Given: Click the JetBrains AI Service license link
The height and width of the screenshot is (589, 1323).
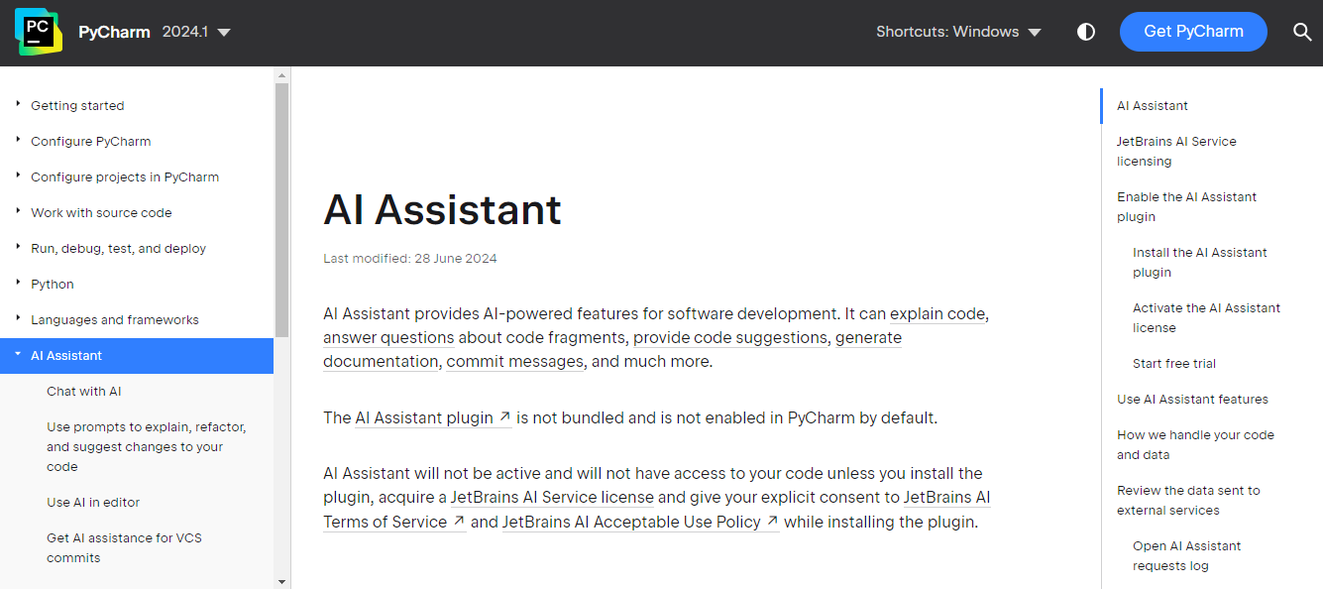Looking at the screenshot, I should (552, 498).
